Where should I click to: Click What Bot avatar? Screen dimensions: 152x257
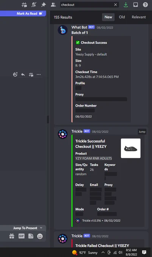[x=63, y=30]
